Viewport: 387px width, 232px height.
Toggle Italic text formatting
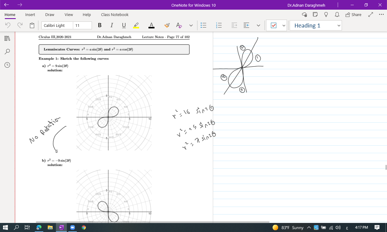(112, 25)
